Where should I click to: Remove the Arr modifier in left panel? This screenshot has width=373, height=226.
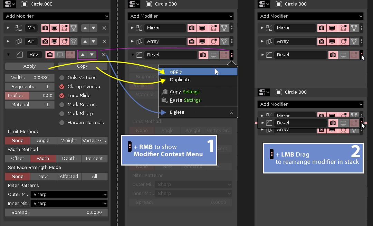click(x=104, y=41)
